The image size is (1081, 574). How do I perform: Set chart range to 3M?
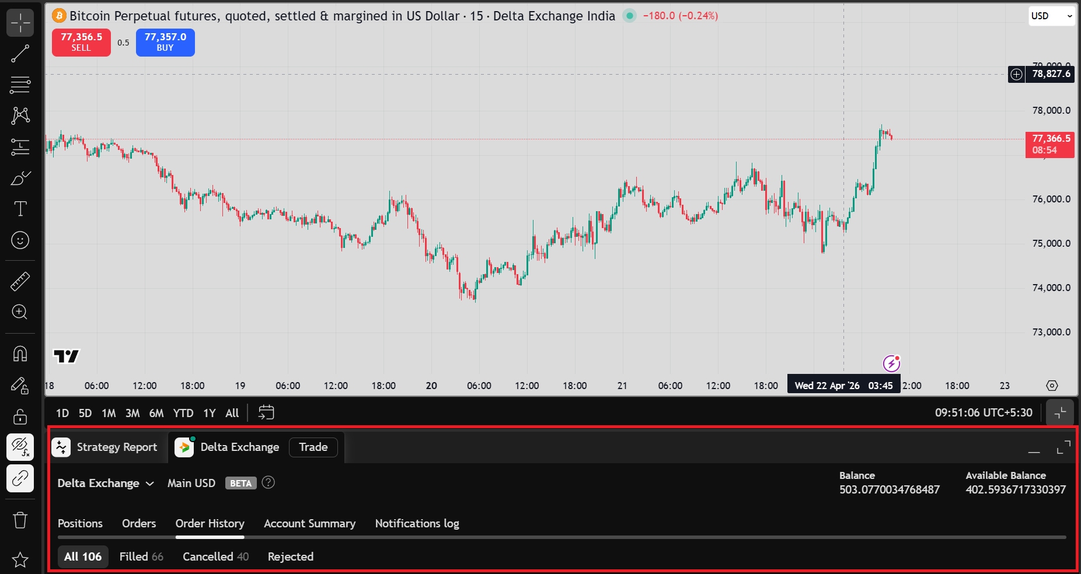(x=132, y=413)
